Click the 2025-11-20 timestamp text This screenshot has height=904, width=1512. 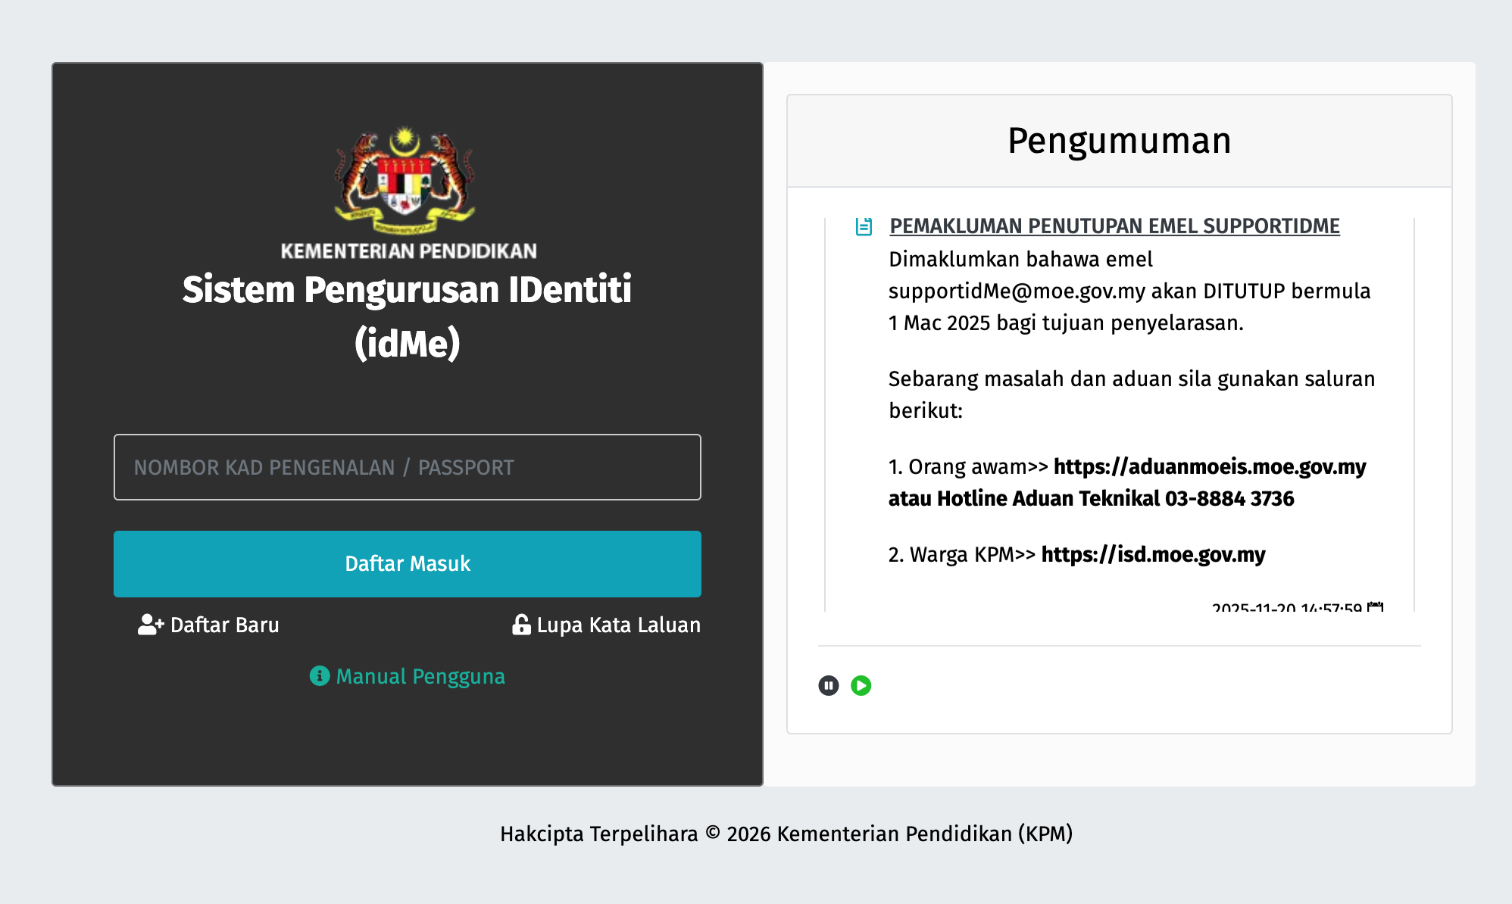(x=1287, y=606)
